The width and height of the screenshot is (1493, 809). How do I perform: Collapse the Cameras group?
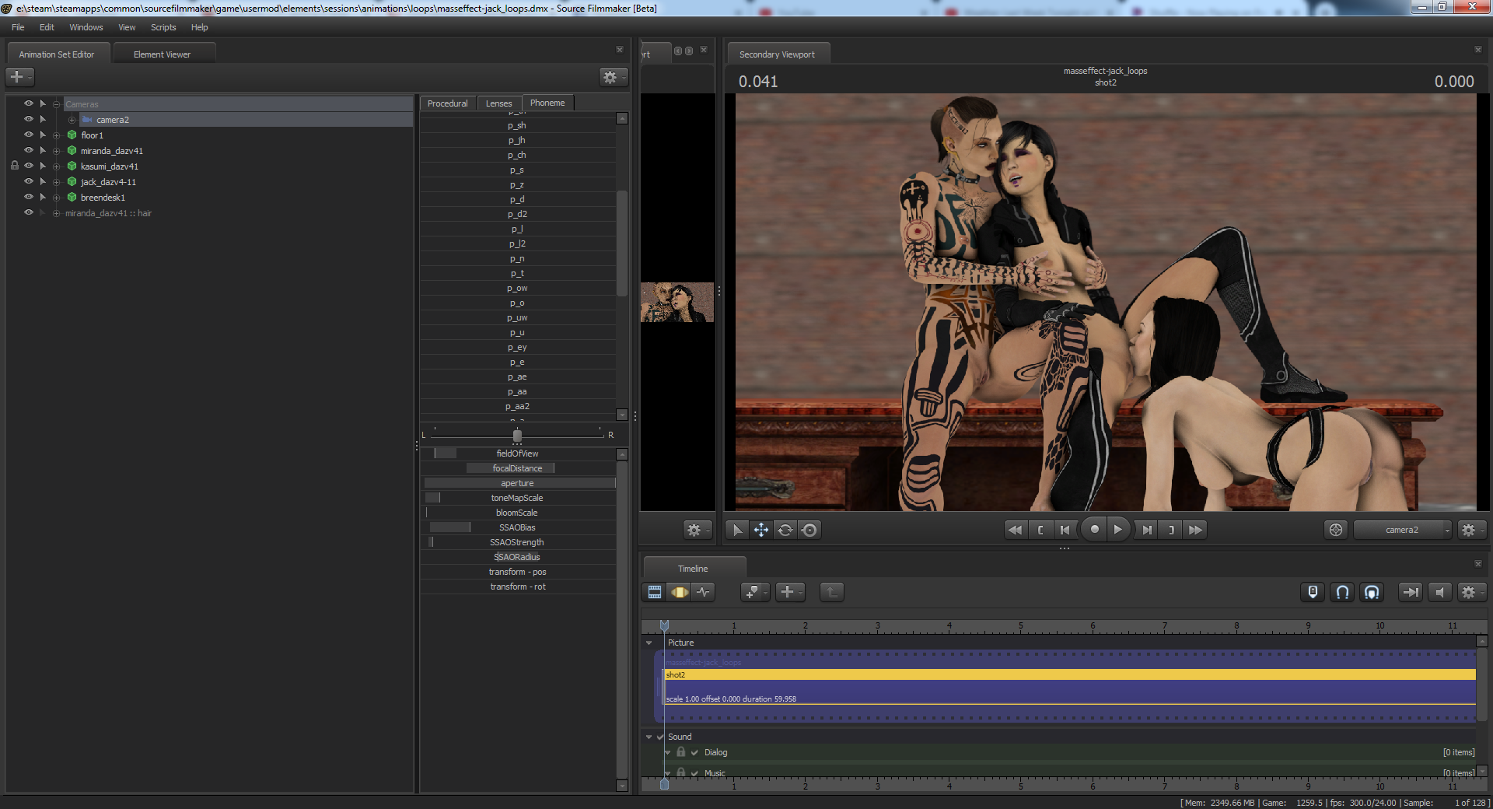click(57, 104)
